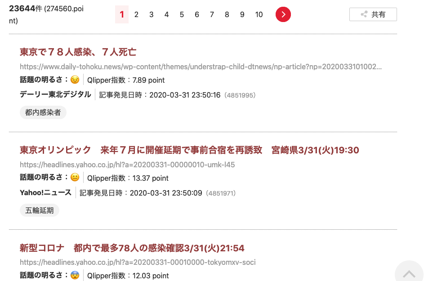The height and width of the screenshot is (281, 424).
Task: Click the red next-page arrow button
Action: [283, 14]
